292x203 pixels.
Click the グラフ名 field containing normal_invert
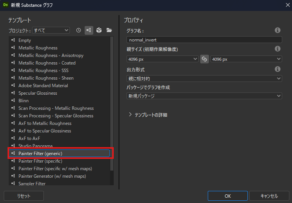coord(204,40)
